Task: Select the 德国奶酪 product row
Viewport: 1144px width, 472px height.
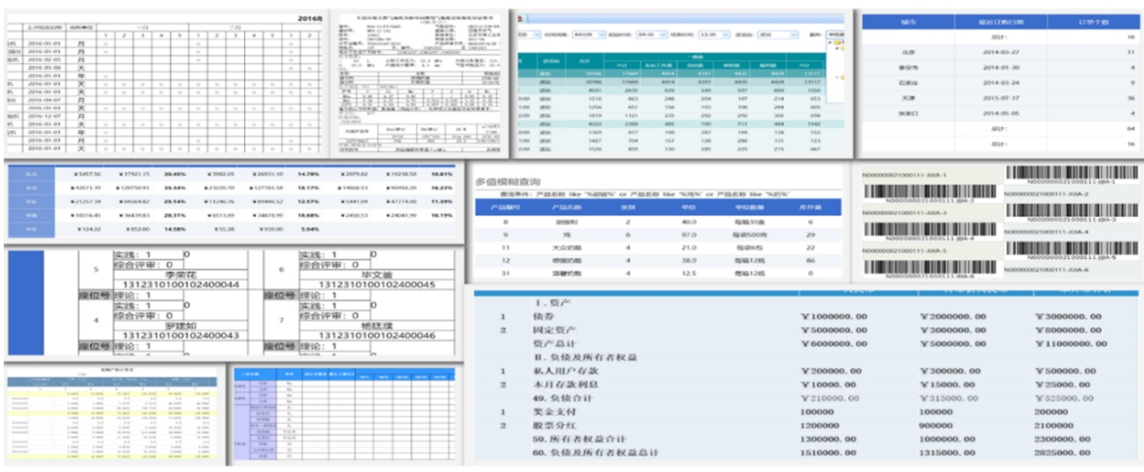Action: tap(657, 261)
